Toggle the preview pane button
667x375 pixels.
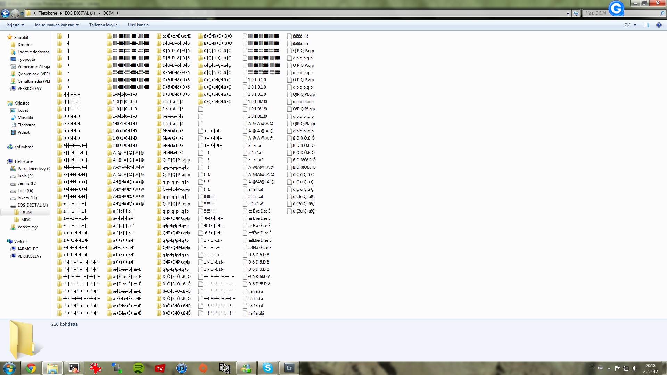pyautogui.click(x=646, y=25)
